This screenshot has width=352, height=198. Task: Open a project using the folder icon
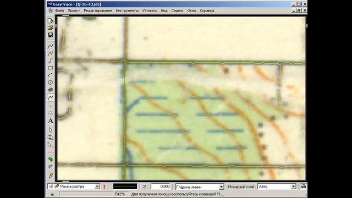(51, 28)
